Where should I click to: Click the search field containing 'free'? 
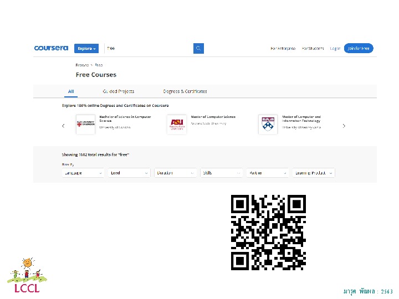point(149,48)
